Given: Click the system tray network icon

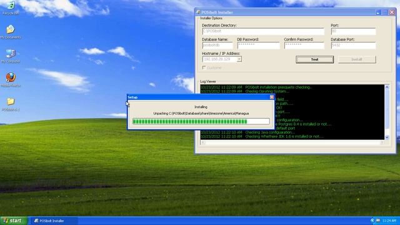Looking at the screenshot, I should click(378, 221).
